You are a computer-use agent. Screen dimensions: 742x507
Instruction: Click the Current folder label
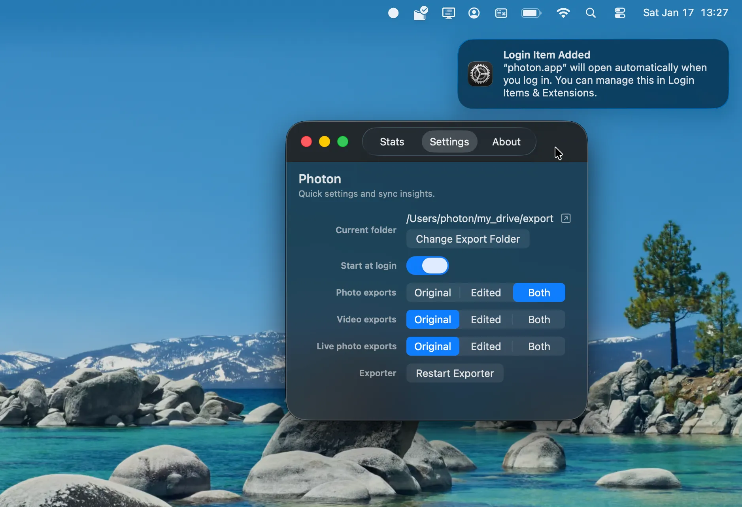[x=366, y=230]
